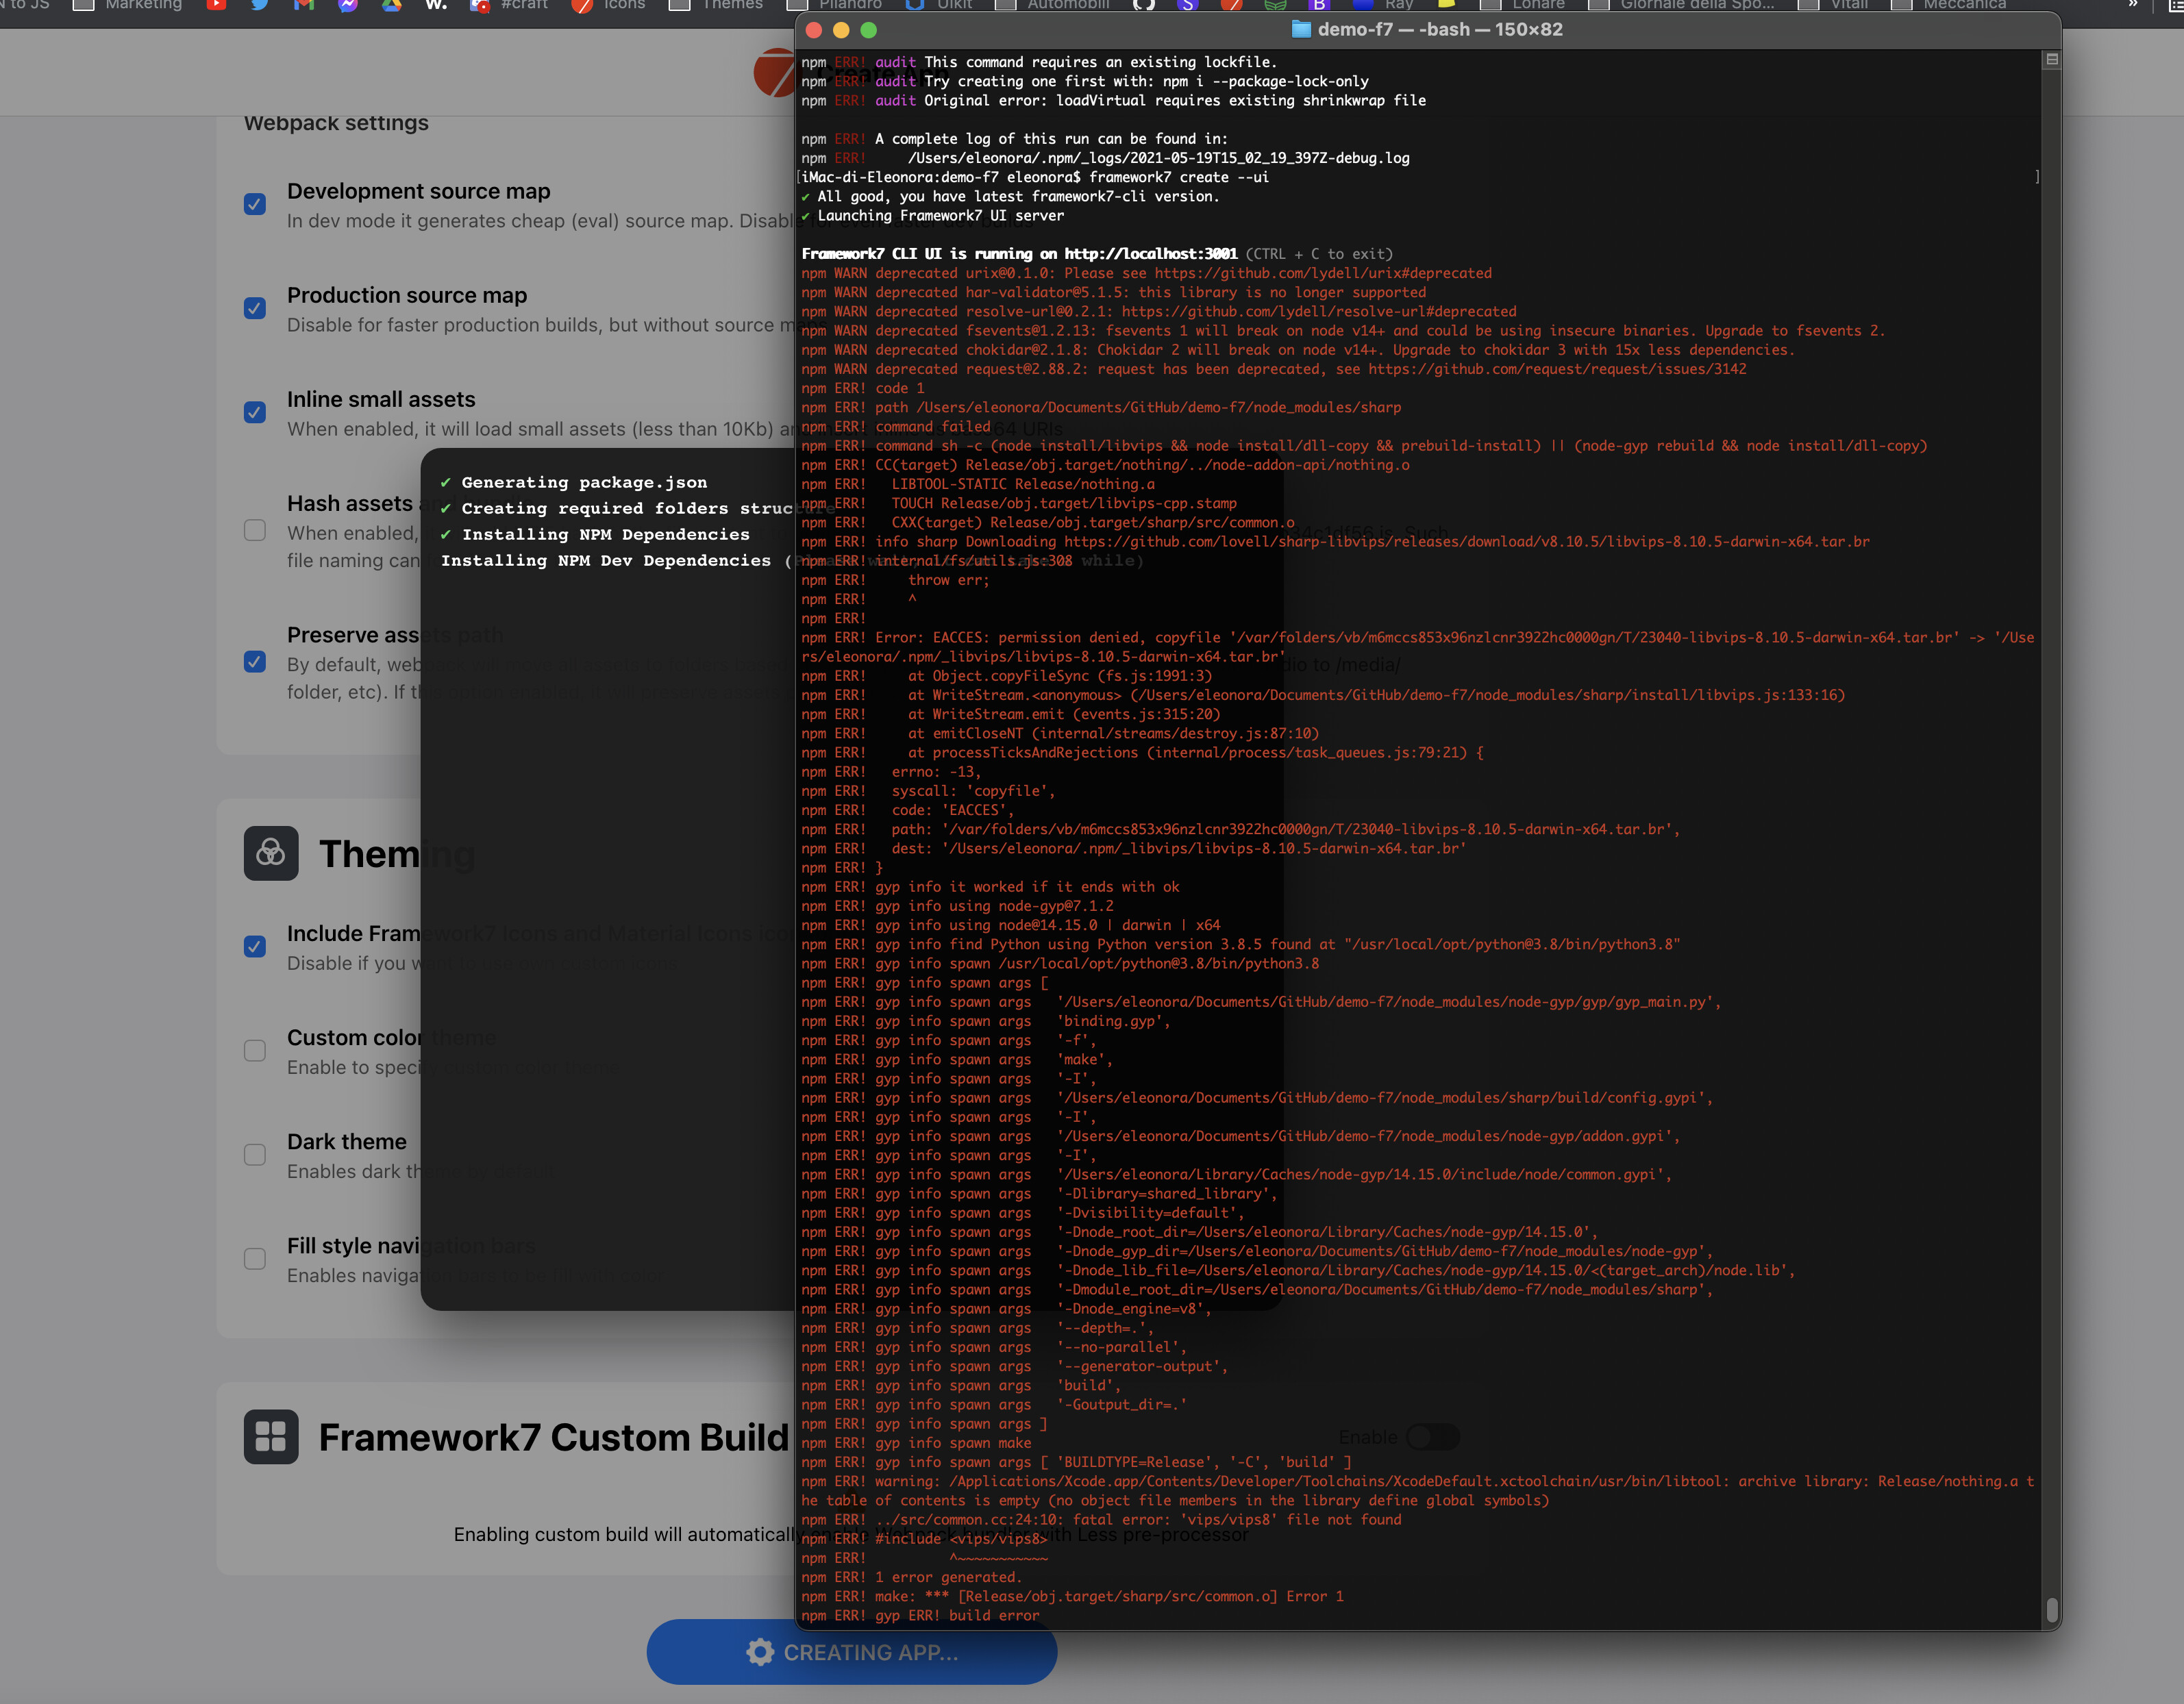Expand the hidden bookmarks overflow chevron

point(2132,5)
